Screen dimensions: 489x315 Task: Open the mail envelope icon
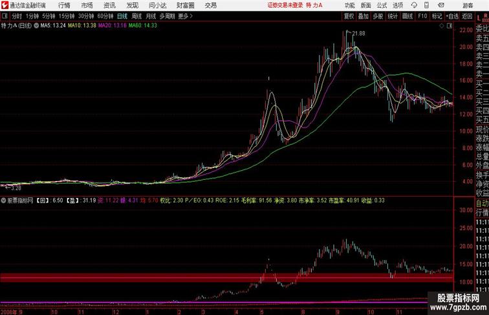pos(441,5)
